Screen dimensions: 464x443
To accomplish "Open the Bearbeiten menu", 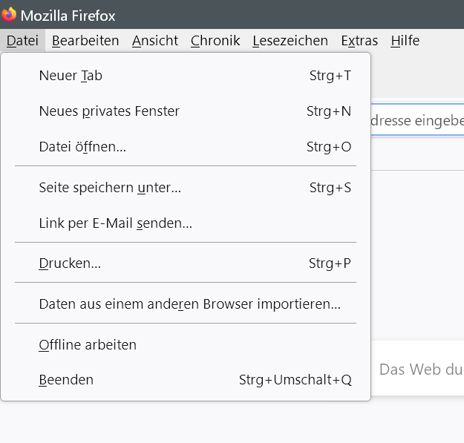I will tap(85, 41).
